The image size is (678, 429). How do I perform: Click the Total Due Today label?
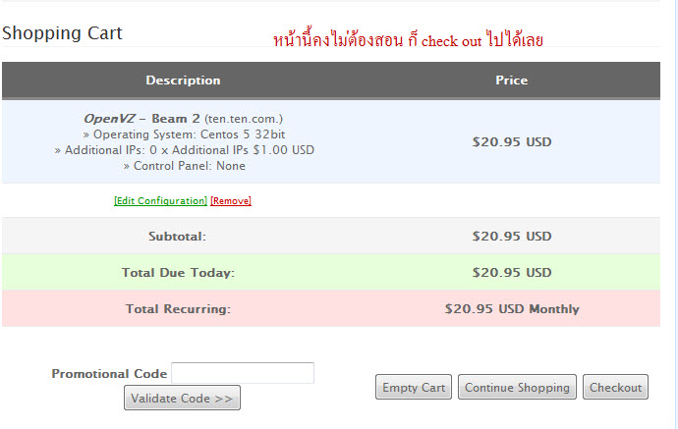tap(178, 273)
